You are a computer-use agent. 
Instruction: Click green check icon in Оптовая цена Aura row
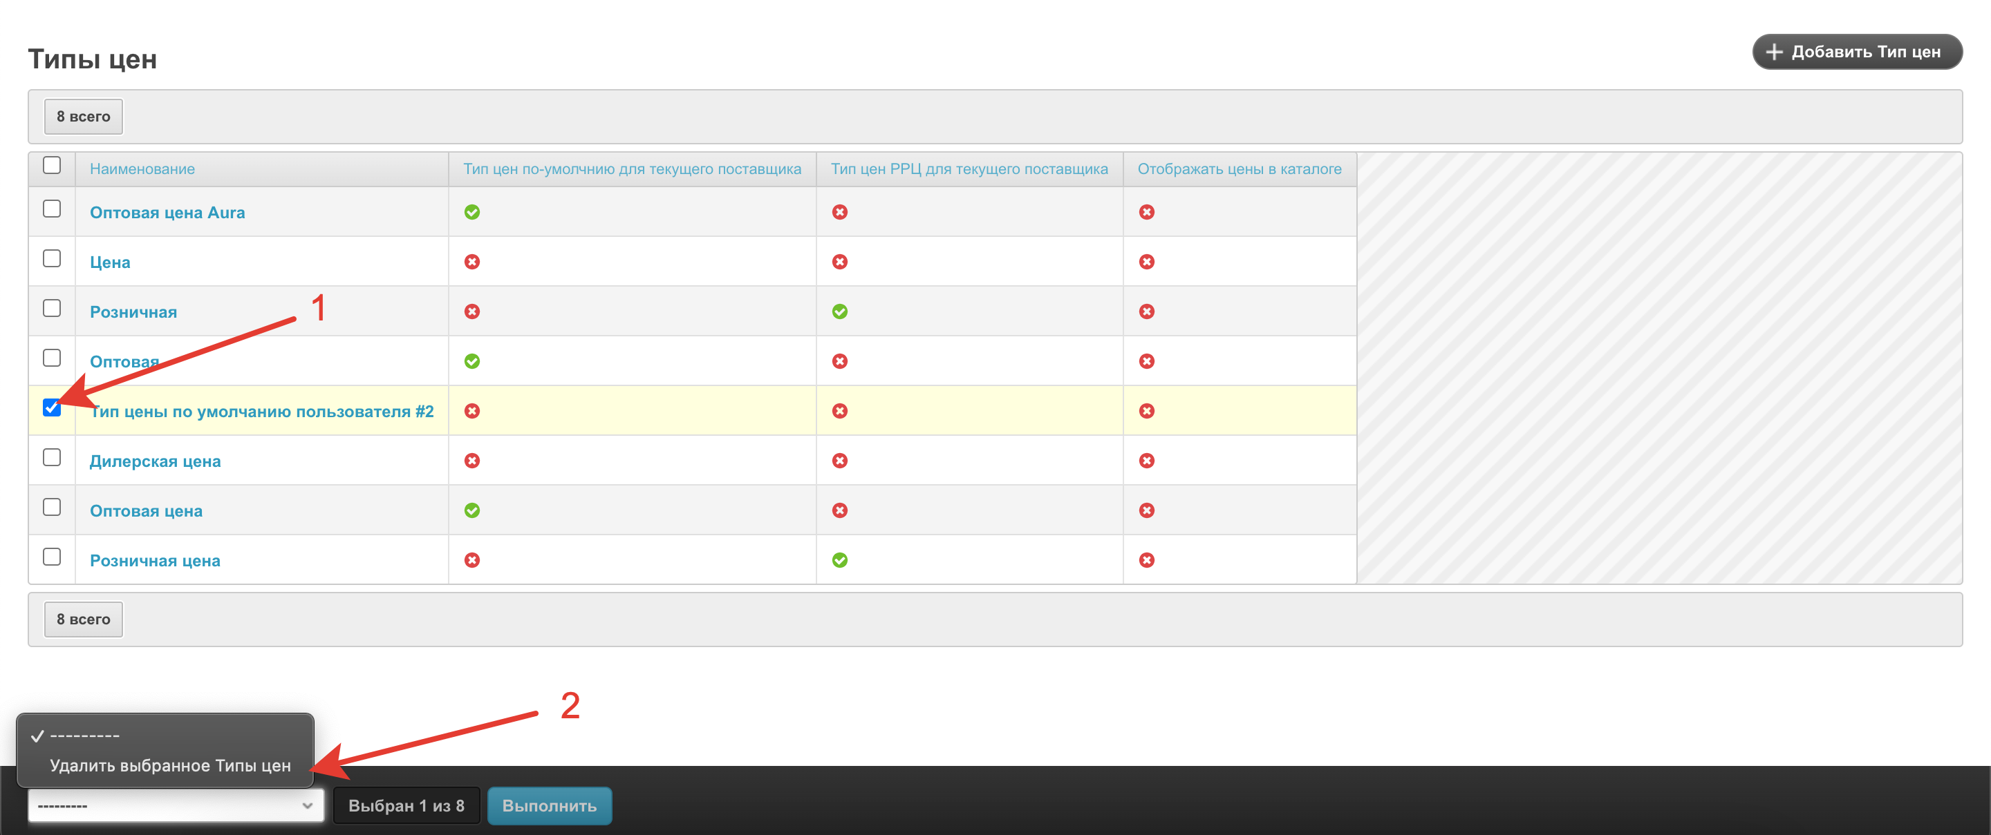pyautogui.click(x=471, y=211)
